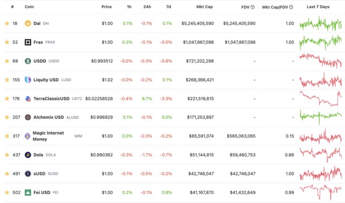
Task: Sort table by Mkt Cap column
Action: [x=204, y=7]
